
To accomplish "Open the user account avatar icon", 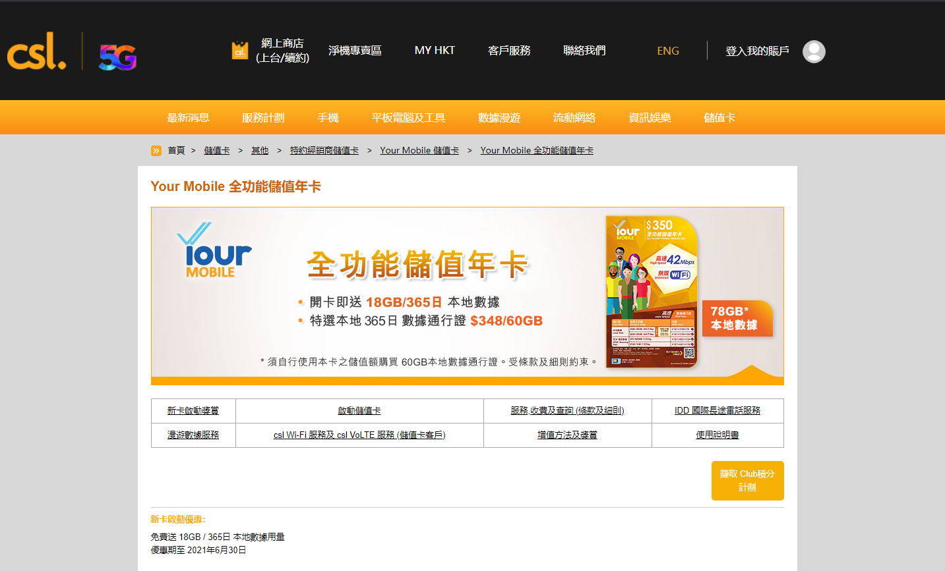I will coord(814,51).
